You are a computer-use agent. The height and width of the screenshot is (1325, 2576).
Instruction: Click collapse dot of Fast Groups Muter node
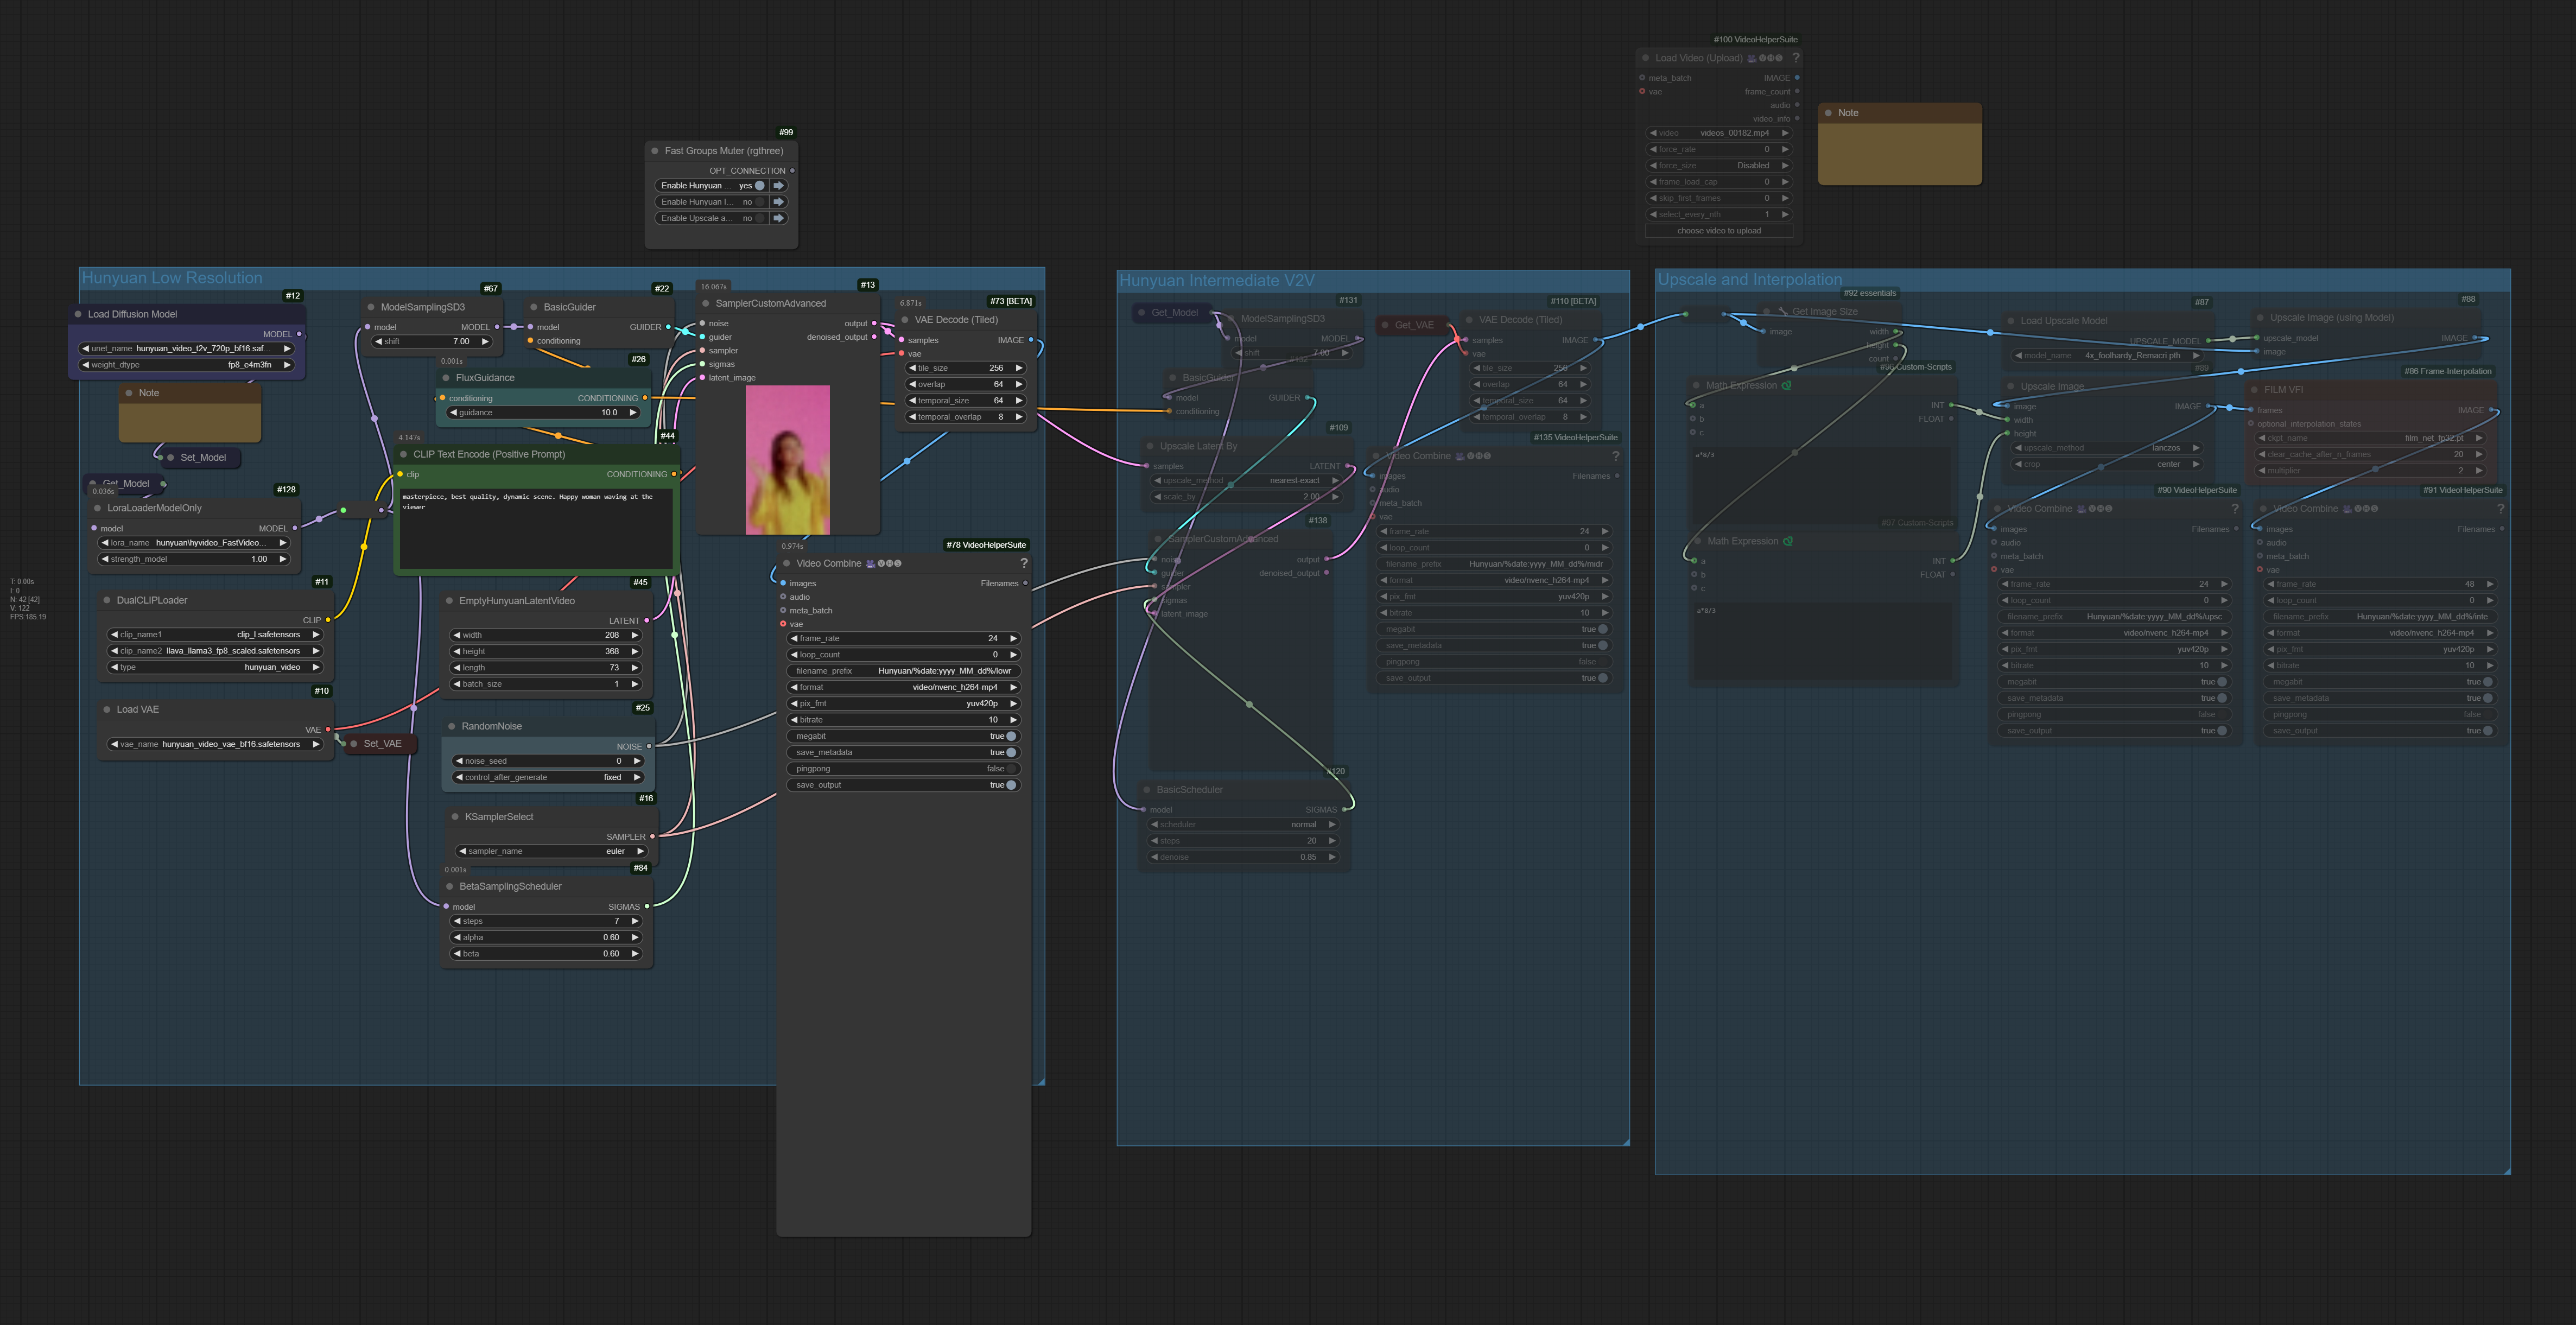pyautogui.click(x=655, y=151)
